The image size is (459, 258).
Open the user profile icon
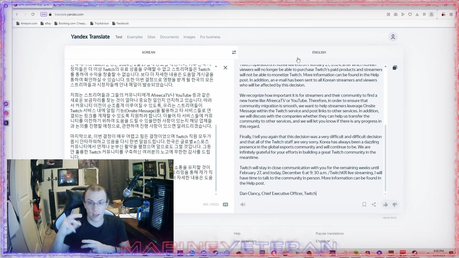[x=393, y=37]
